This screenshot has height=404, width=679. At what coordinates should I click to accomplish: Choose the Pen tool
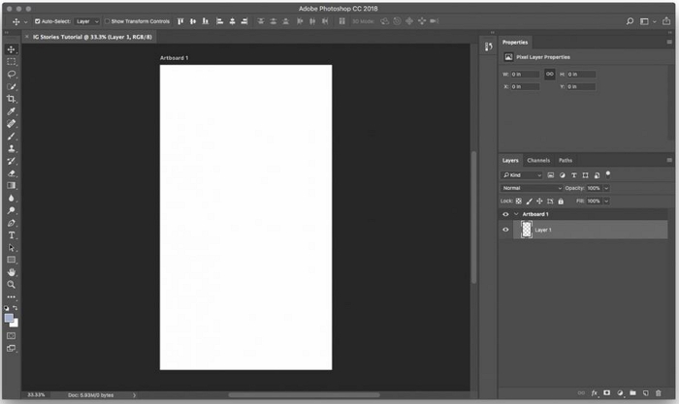coord(12,223)
